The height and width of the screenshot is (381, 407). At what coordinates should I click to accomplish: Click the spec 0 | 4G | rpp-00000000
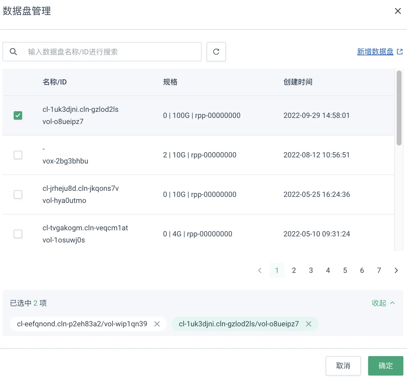[x=198, y=234]
